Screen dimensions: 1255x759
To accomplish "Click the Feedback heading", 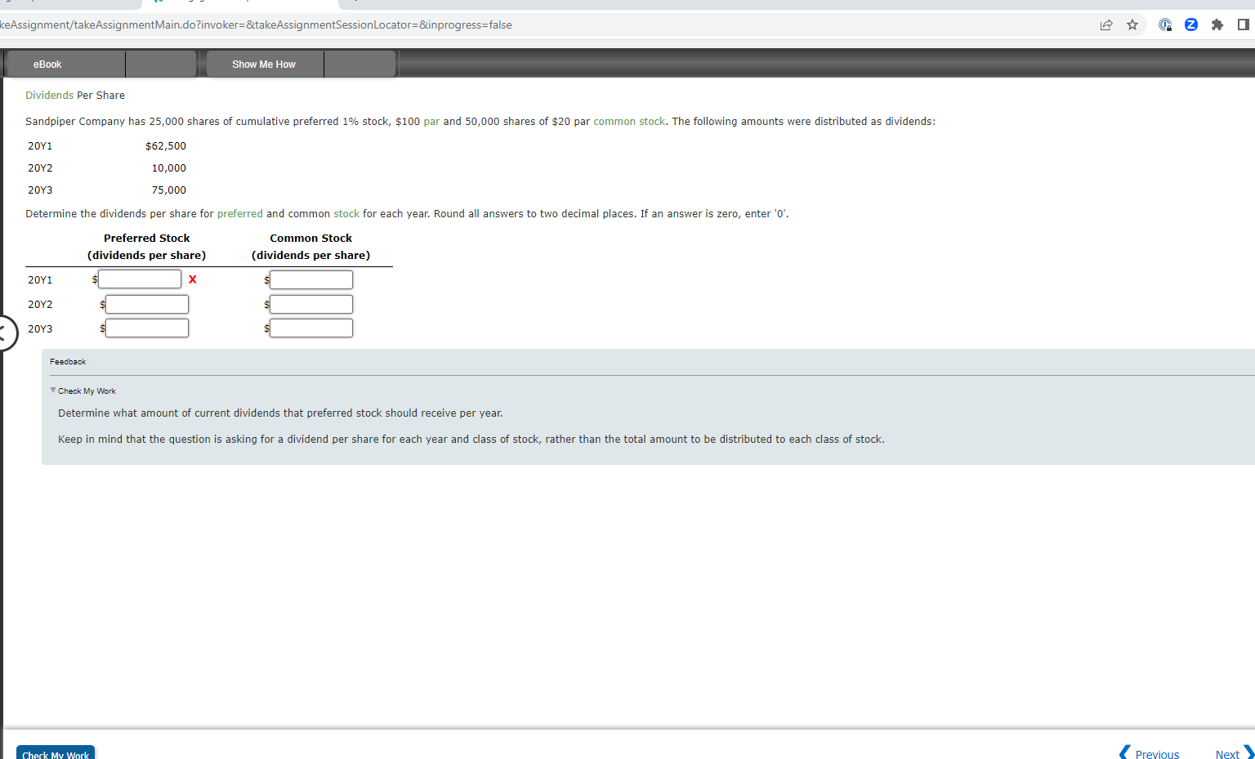I will (x=68, y=361).
